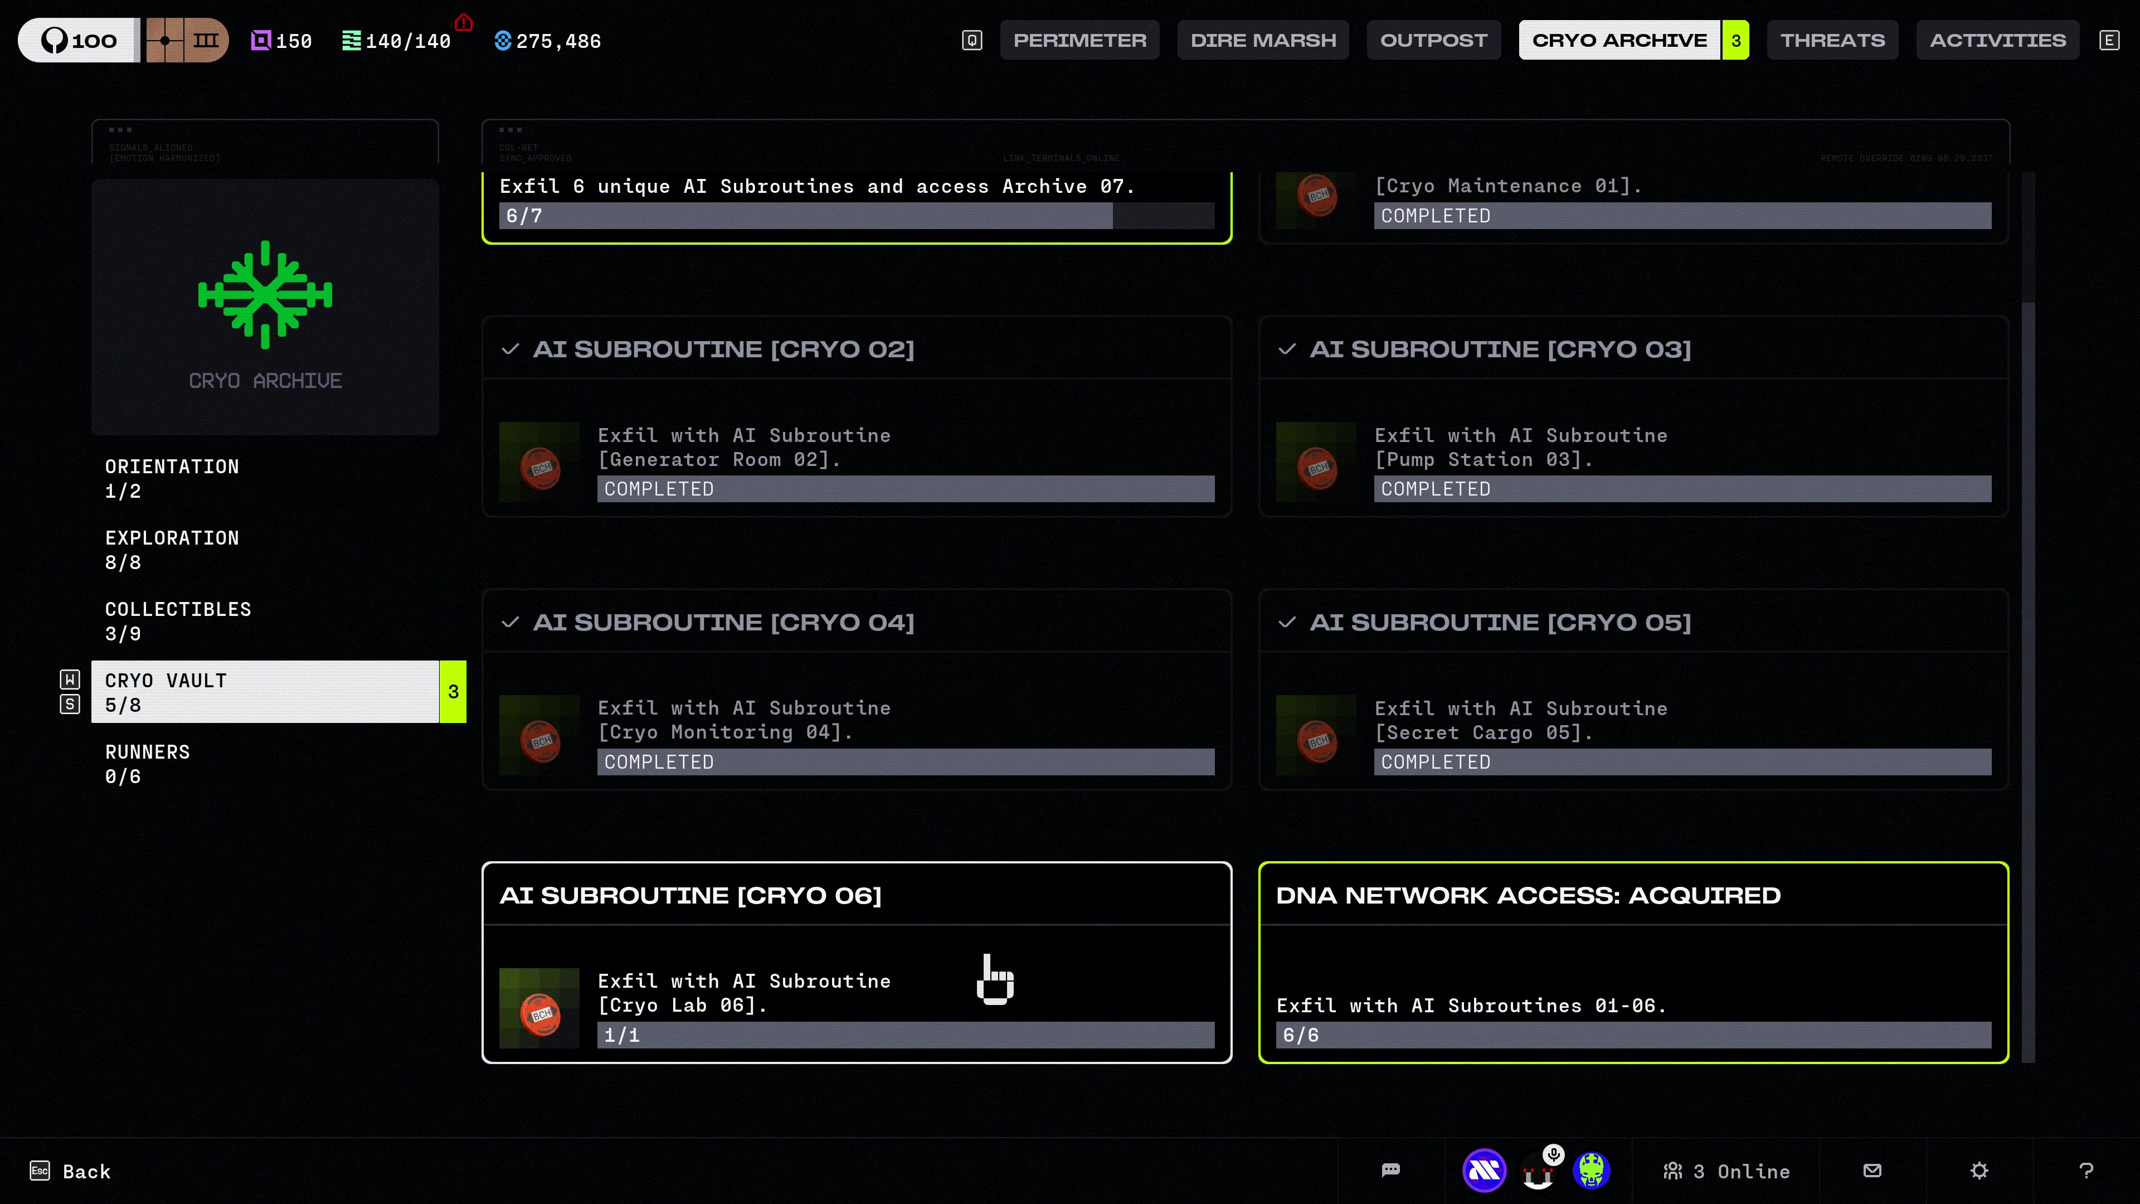2140x1204 pixels.
Task: Select the green alien player avatar
Action: (1592, 1171)
